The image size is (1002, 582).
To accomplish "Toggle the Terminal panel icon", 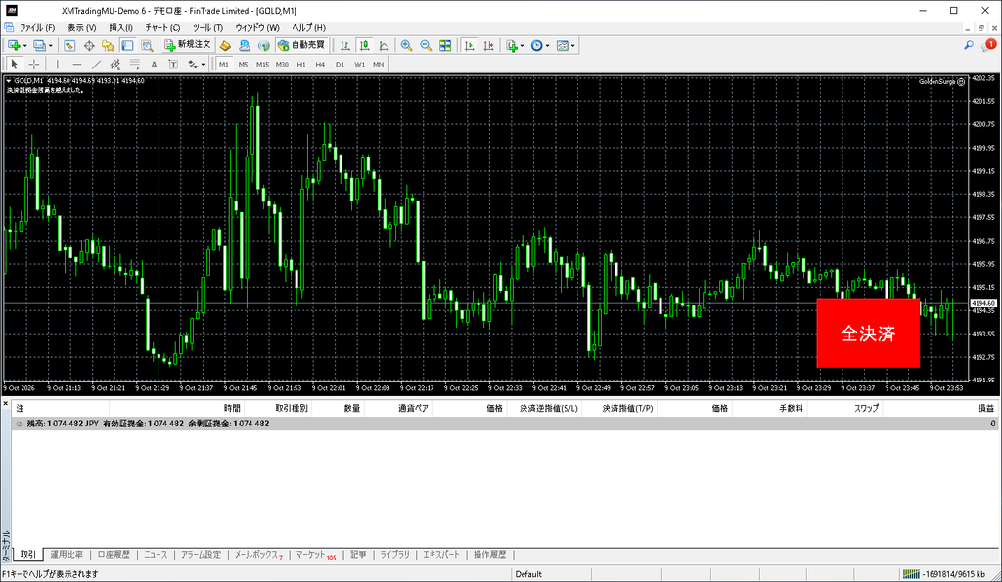I will 128,45.
